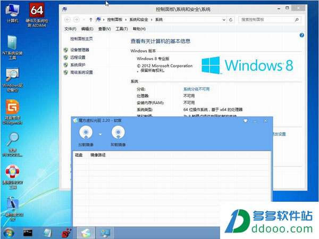
Task: Open the Windows驱动备份 desktop icon
Action: pyautogui.click(x=12, y=80)
